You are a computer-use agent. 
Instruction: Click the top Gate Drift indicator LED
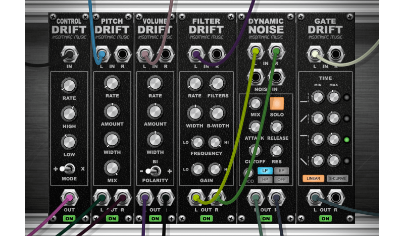(347, 97)
